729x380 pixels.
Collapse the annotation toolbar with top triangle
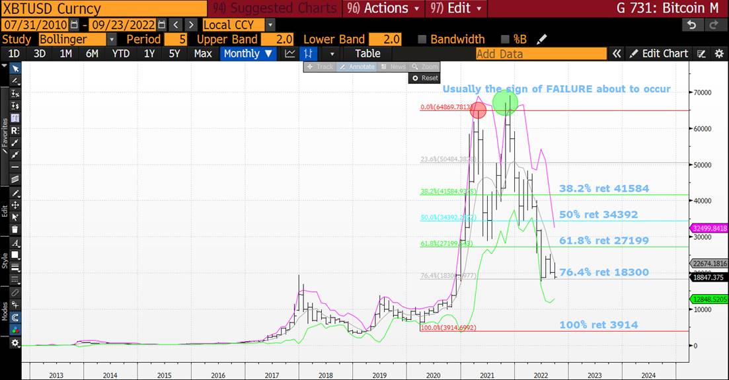click(5, 66)
